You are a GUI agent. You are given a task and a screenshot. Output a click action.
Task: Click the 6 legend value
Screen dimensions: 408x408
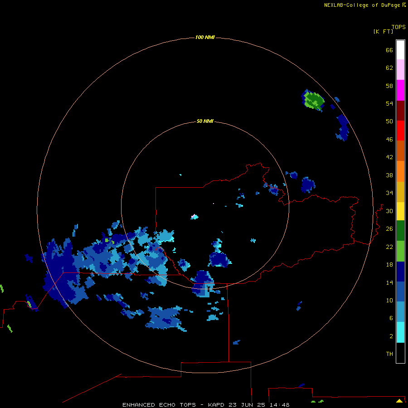point(391,318)
